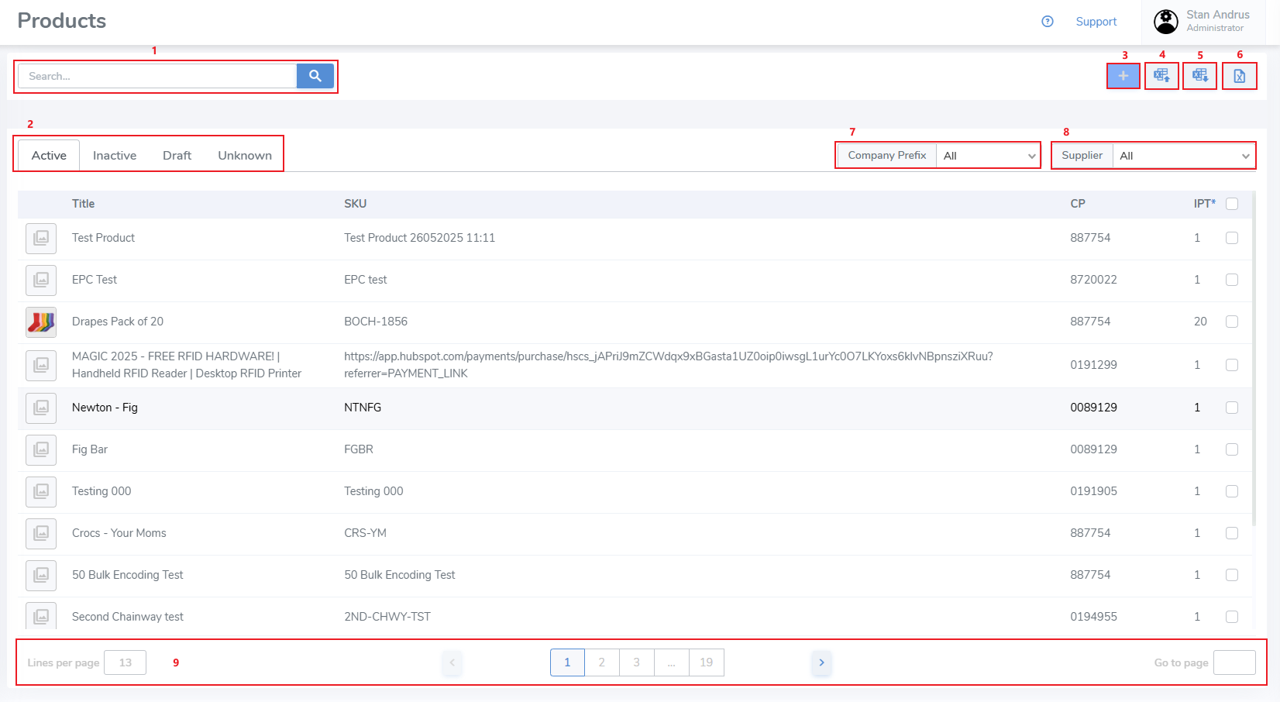This screenshot has height=702, width=1280.
Task: Switch to the Draft tab
Action: tap(177, 156)
